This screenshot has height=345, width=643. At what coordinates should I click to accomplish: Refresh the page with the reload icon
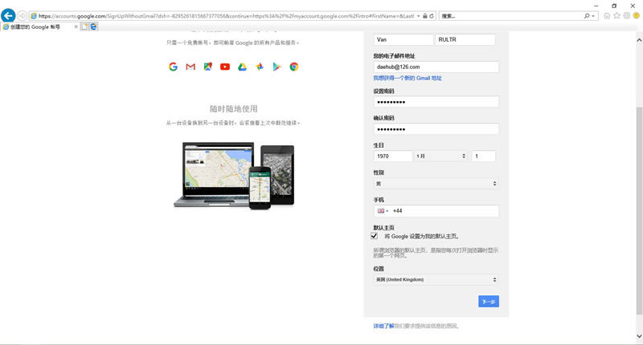pos(432,16)
